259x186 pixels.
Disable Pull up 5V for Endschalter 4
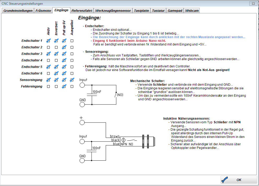[x=64, y=60]
